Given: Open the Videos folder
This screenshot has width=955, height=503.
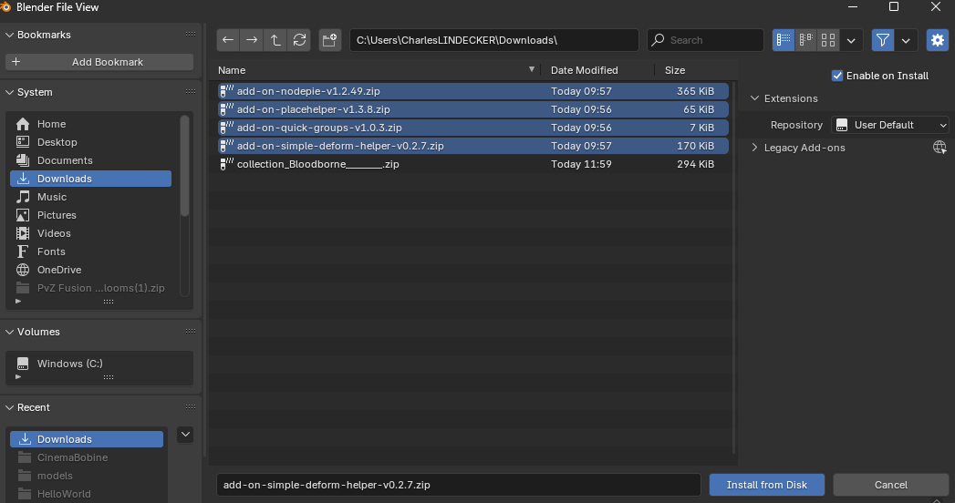Looking at the screenshot, I should click(90, 233).
